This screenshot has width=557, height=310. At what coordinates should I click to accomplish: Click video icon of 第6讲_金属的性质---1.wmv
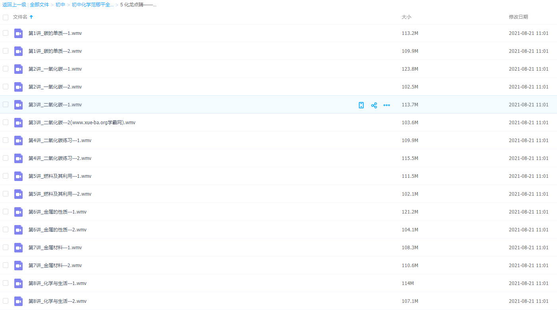(x=19, y=212)
